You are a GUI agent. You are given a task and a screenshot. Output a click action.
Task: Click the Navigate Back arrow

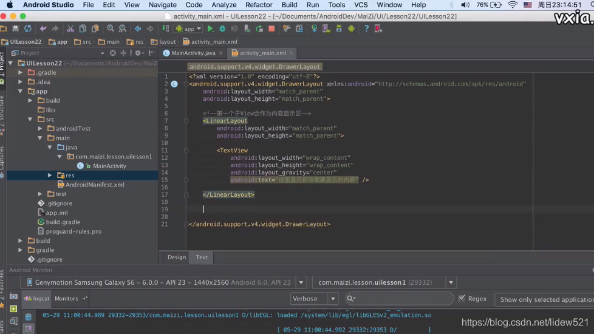138,29
